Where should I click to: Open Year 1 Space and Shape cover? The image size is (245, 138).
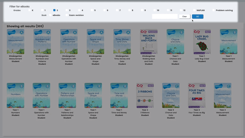[93, 96]
